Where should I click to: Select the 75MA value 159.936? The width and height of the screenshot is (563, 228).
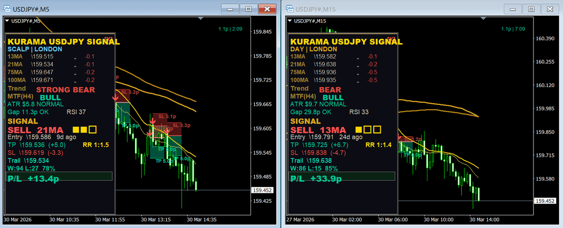(325, 72)
